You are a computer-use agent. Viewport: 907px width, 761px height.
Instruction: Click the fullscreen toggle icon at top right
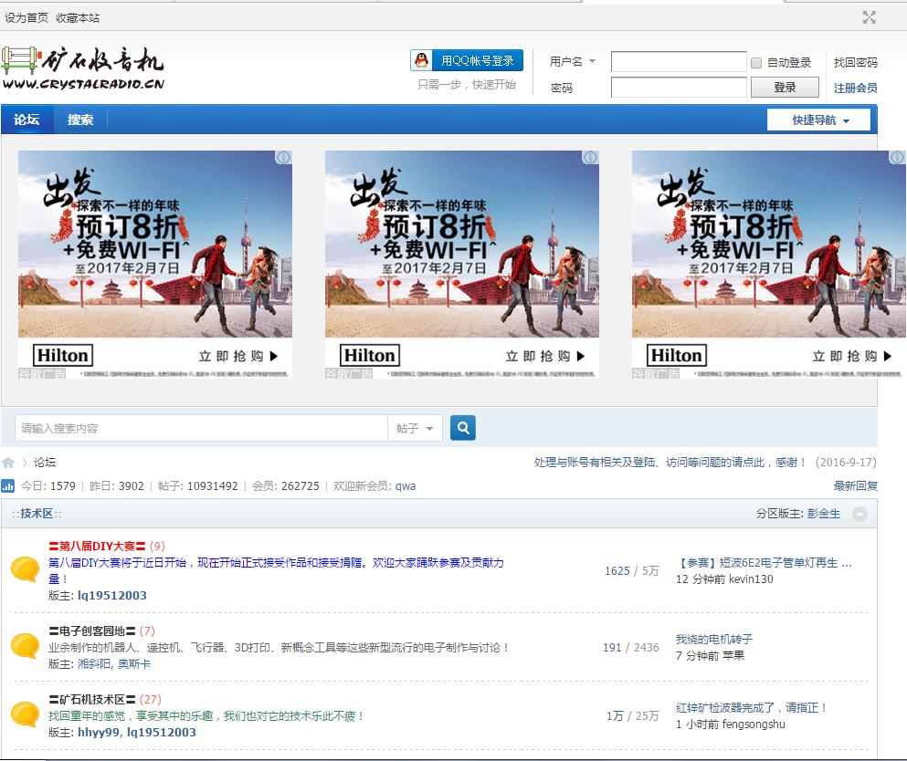point(869,17)
